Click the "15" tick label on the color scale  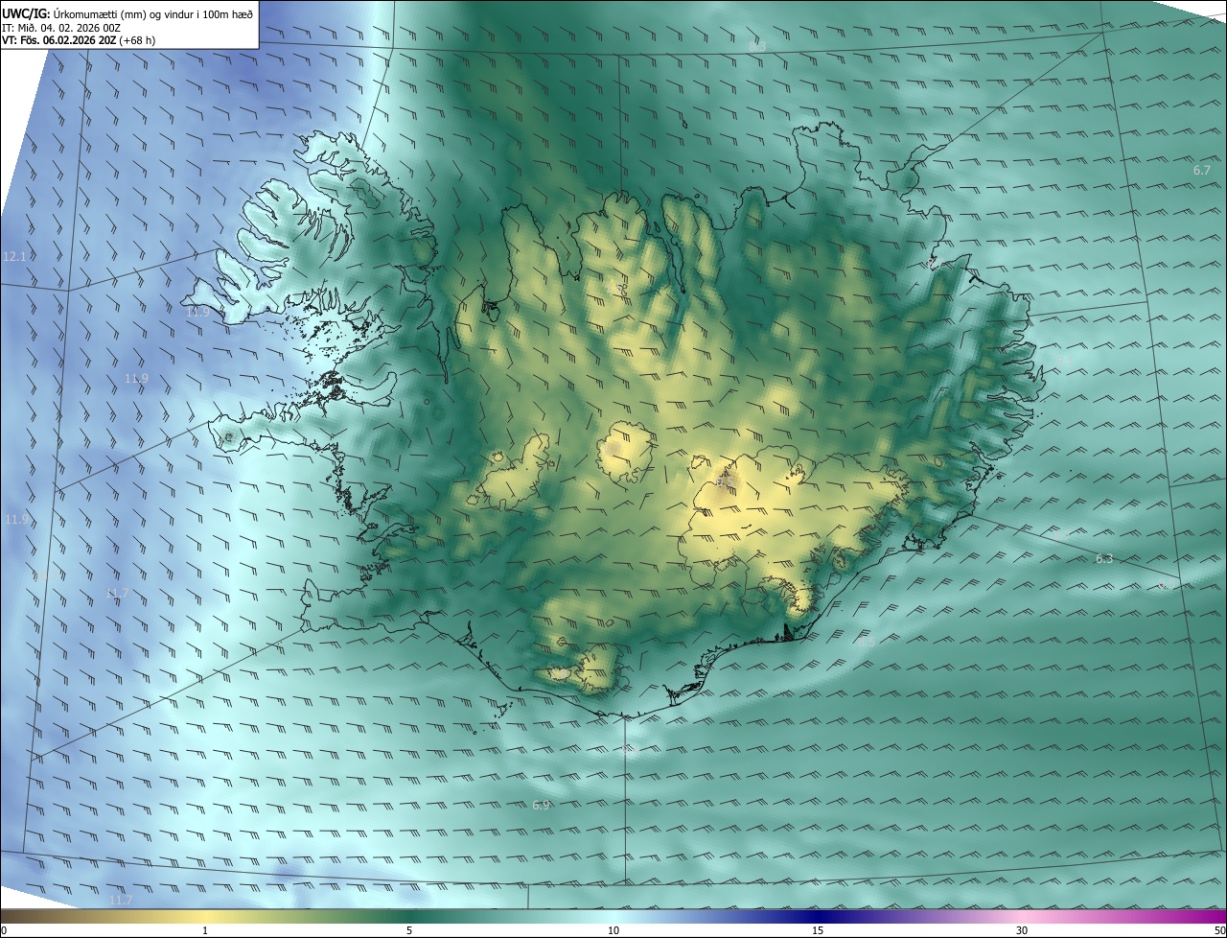tap(818, 930)
